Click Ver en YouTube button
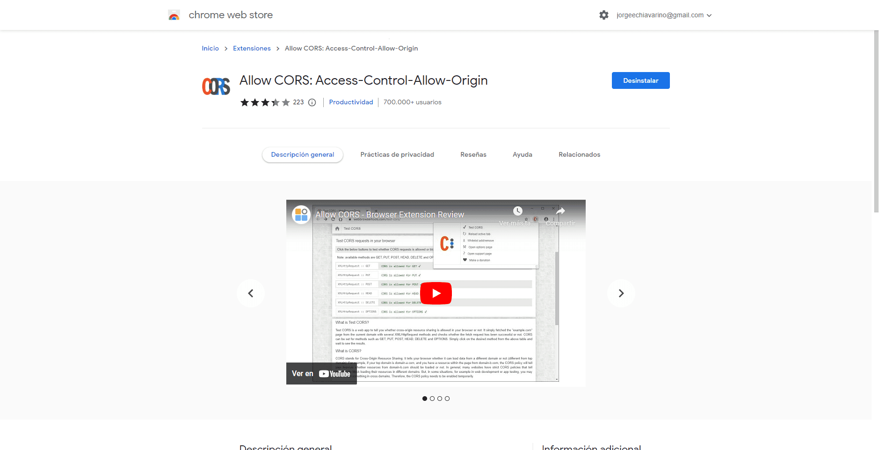Viewport: 879px width, 450px height. (x=321, y=374)
